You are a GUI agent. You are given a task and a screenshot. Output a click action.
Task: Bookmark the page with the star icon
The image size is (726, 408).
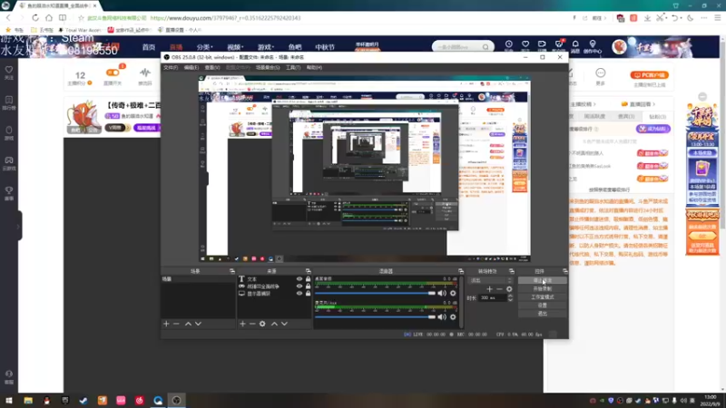[81, 18]
